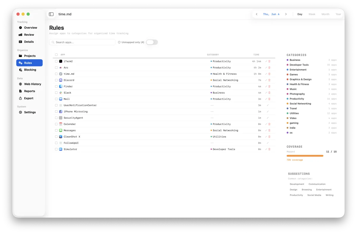Check the time.md row checkbox
The height and width of the screenshot is (234, 357).
56,74
